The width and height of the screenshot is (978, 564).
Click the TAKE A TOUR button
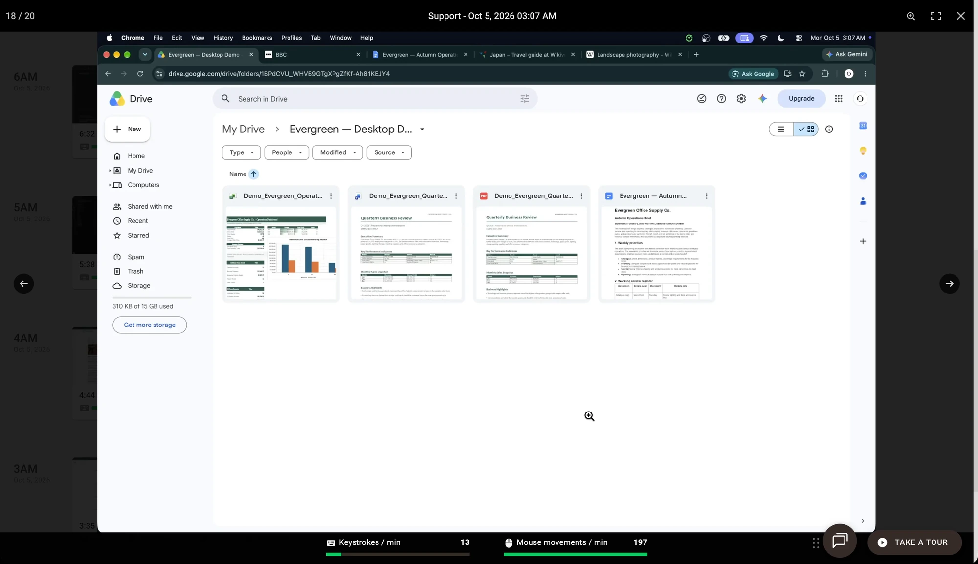coord(914,542)
